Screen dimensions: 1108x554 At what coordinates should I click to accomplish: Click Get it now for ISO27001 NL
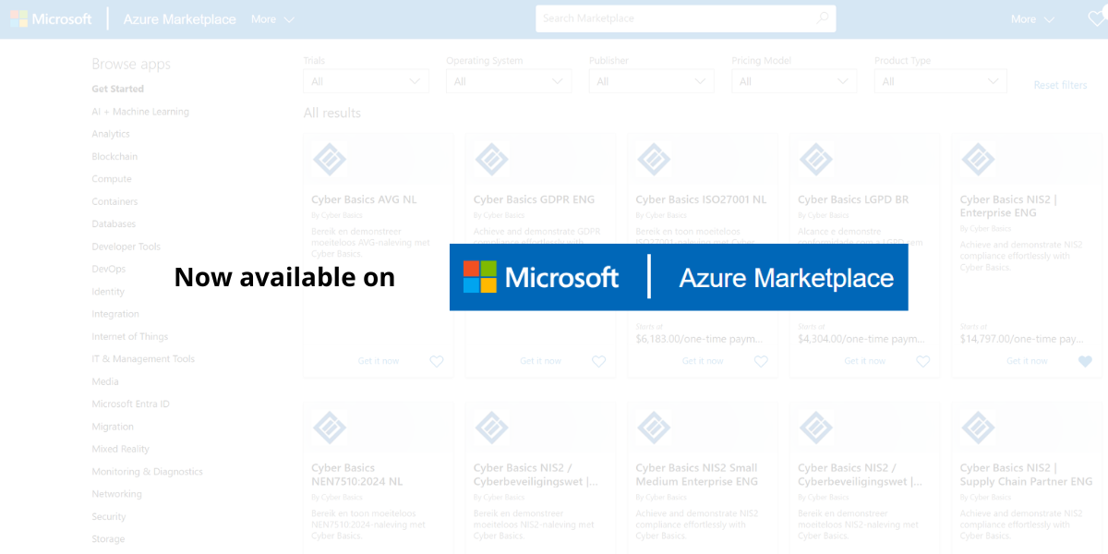coord(703,361)
